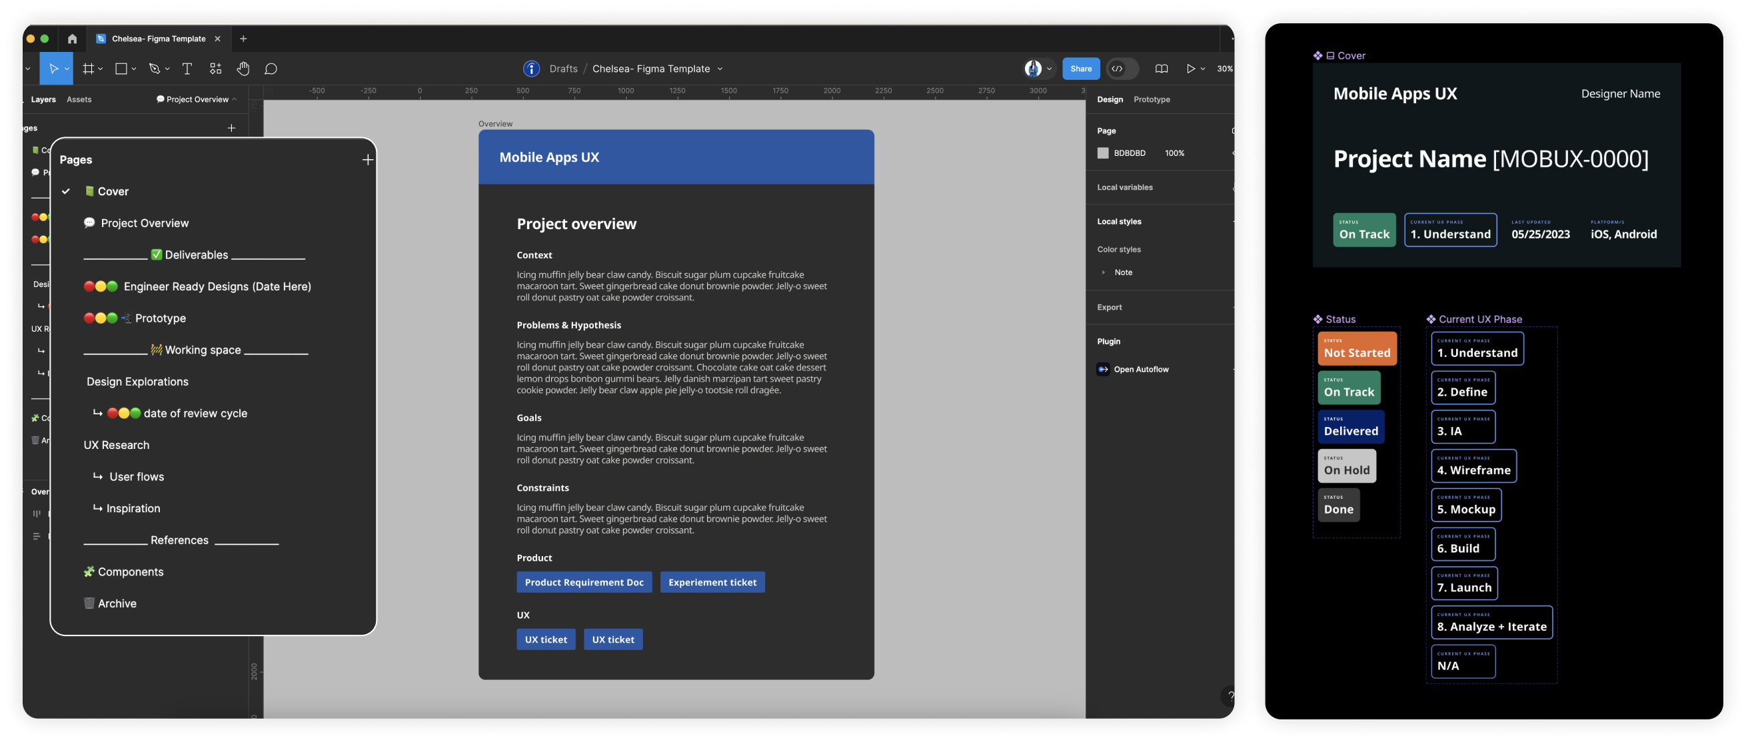The height and width of the screenshot is (742, 1746).
Task: Select the 4. Wireframe phase variant
Action: coord(1473,466)
